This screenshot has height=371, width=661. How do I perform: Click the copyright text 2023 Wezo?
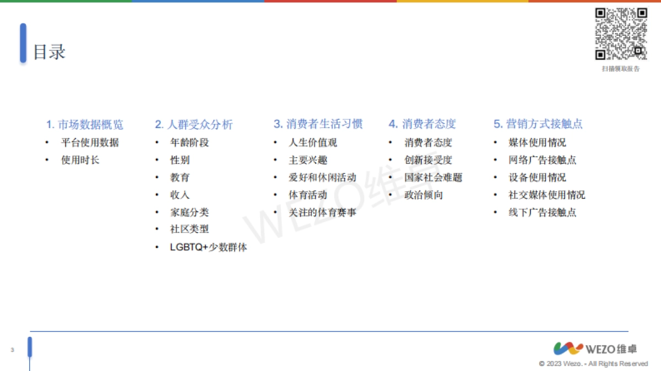(x=593, y=364)
